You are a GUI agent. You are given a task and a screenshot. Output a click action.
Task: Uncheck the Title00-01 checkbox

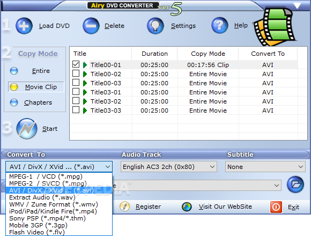76,64
